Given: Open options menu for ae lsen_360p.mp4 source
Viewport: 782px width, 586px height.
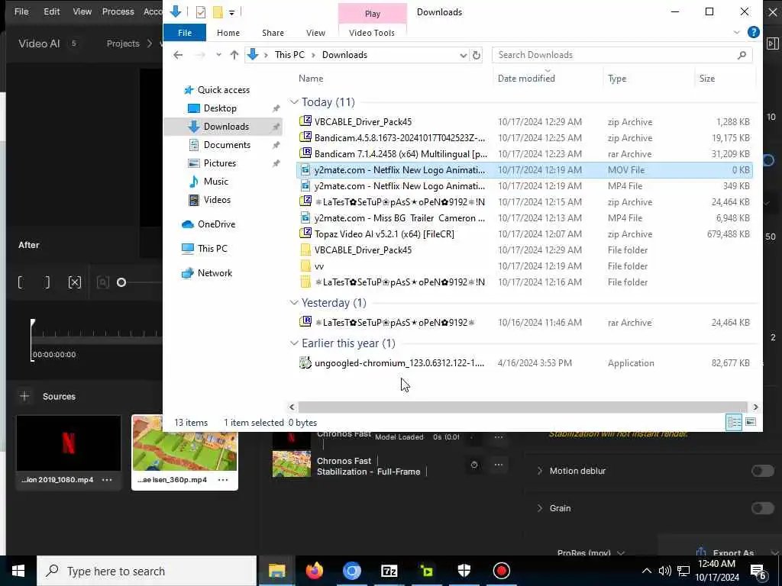Looking at the screenshot, I should (223, 480).
